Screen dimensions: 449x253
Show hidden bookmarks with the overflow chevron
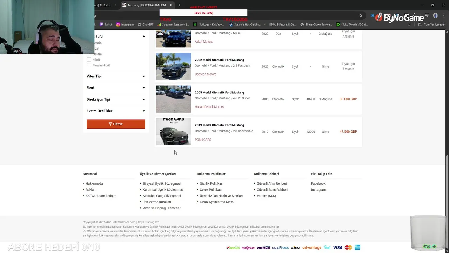(409, 25)
